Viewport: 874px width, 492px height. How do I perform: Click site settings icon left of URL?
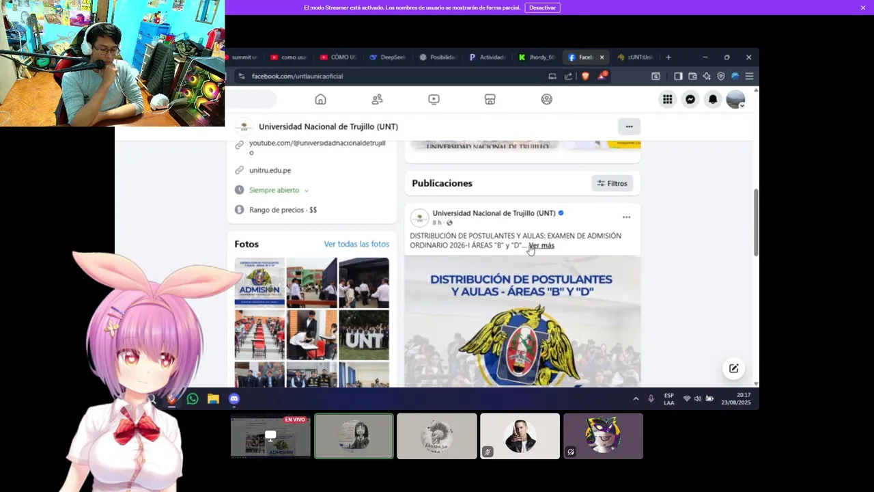pyautogui.click(x=241, y=76)
